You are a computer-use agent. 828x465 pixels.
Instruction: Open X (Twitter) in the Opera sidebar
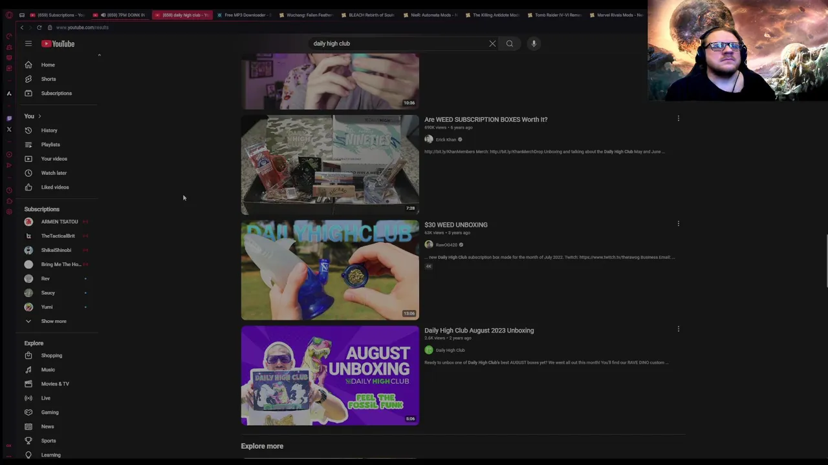pos(9,130)
